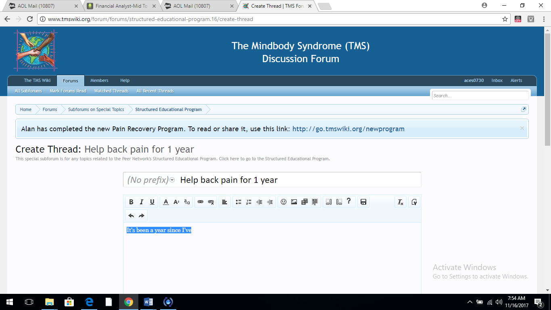This screenshot has height=310, width=551.
Task: Click the remove formatting icon
Action: (x=400, y=202)
